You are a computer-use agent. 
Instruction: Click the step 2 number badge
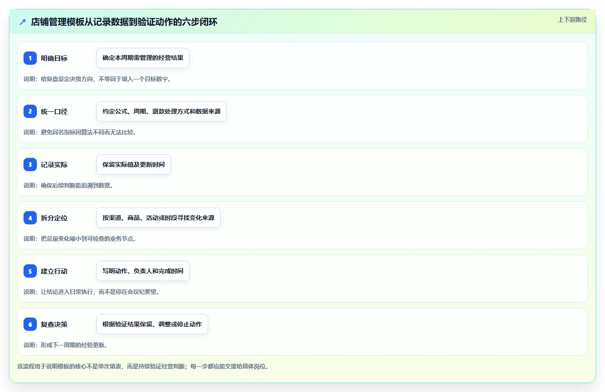click(x=30, y=111)
